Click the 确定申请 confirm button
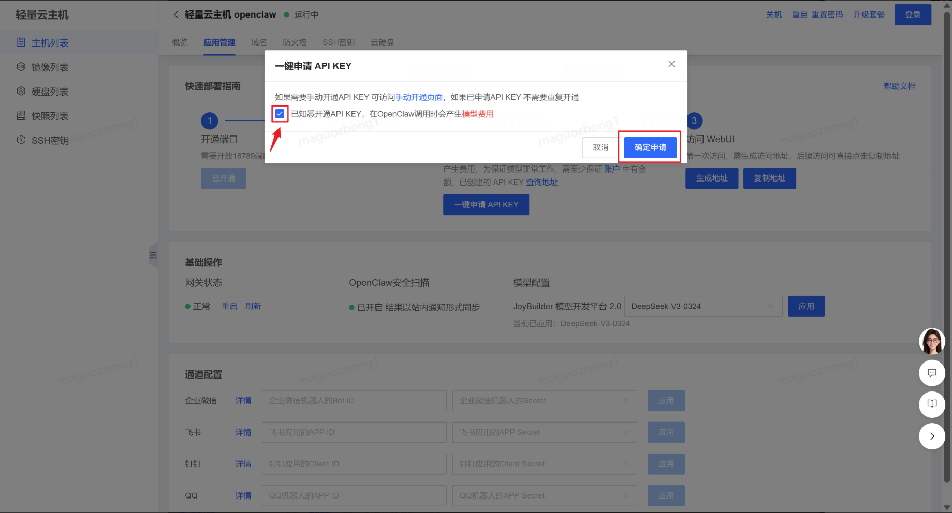 point(650,147)
